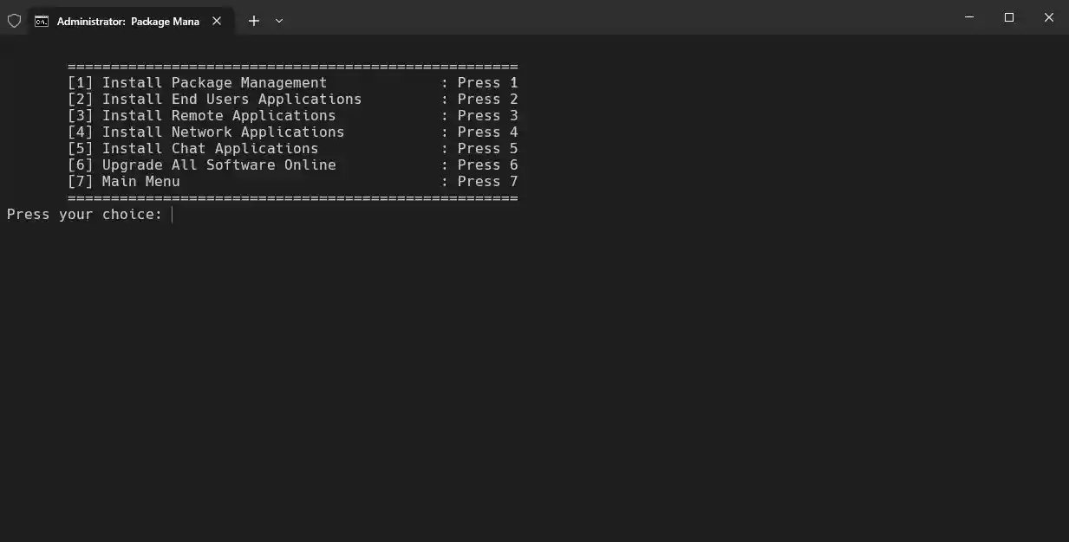Maximize the terminal window
This screenshot has width=1069, height=542.
[1008, 16]
